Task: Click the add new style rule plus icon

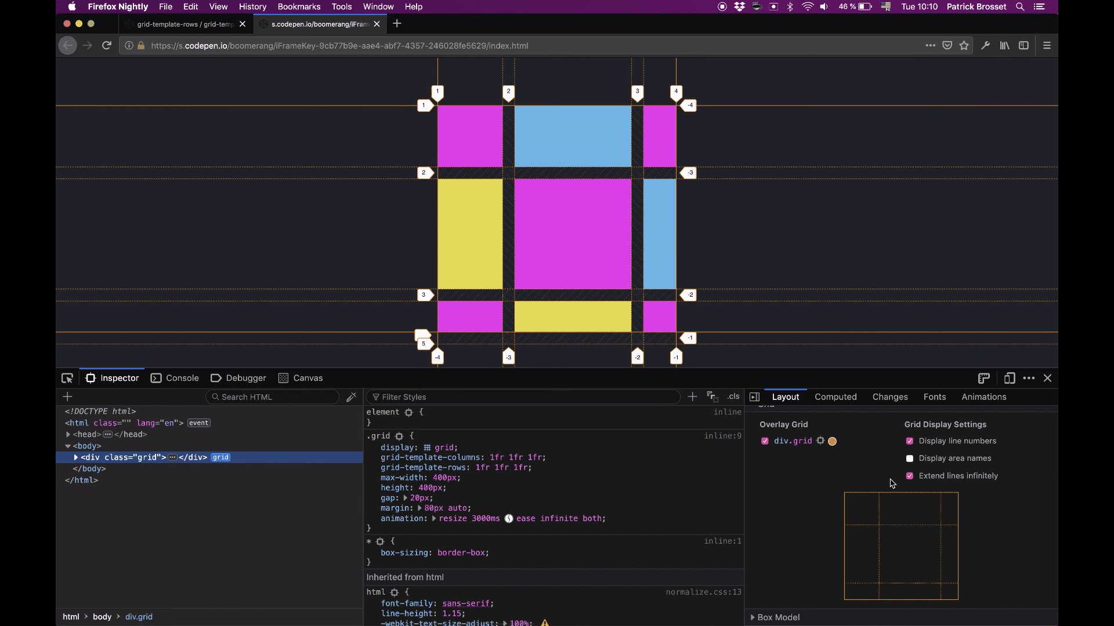Action: coord(692,396)
